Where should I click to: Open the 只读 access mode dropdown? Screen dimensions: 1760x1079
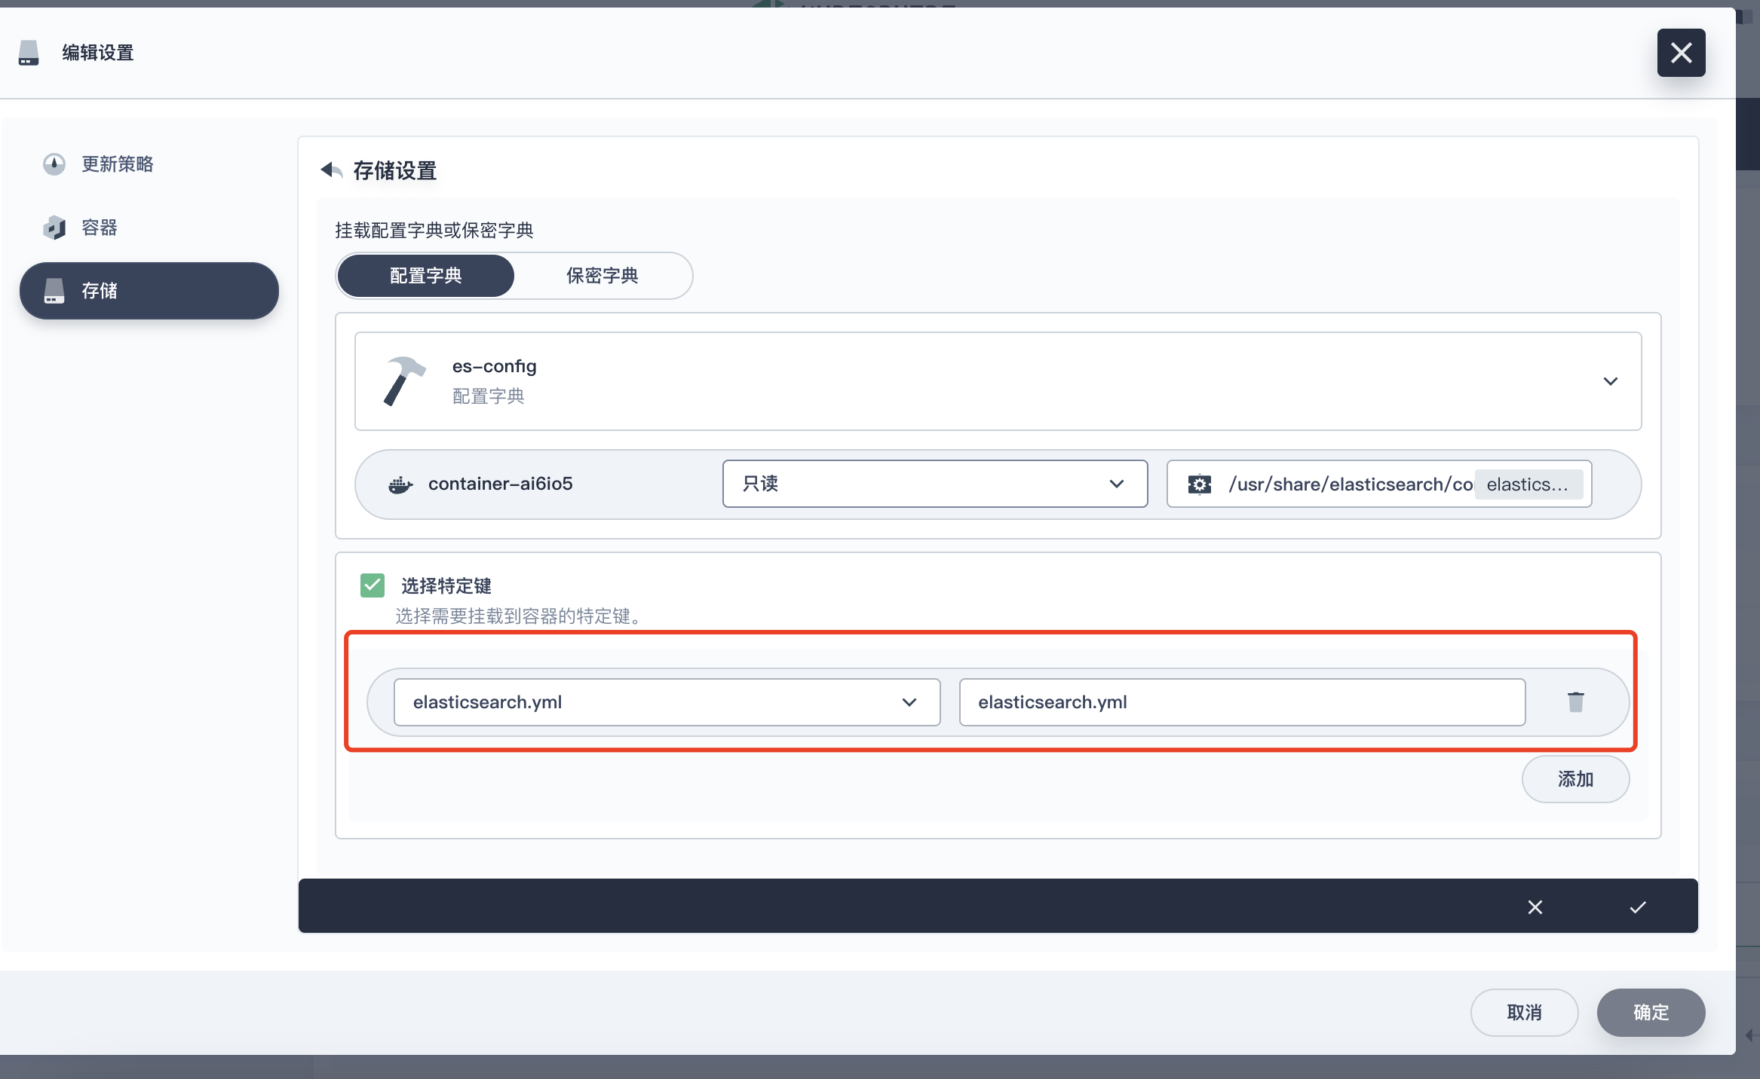point(935,484)
